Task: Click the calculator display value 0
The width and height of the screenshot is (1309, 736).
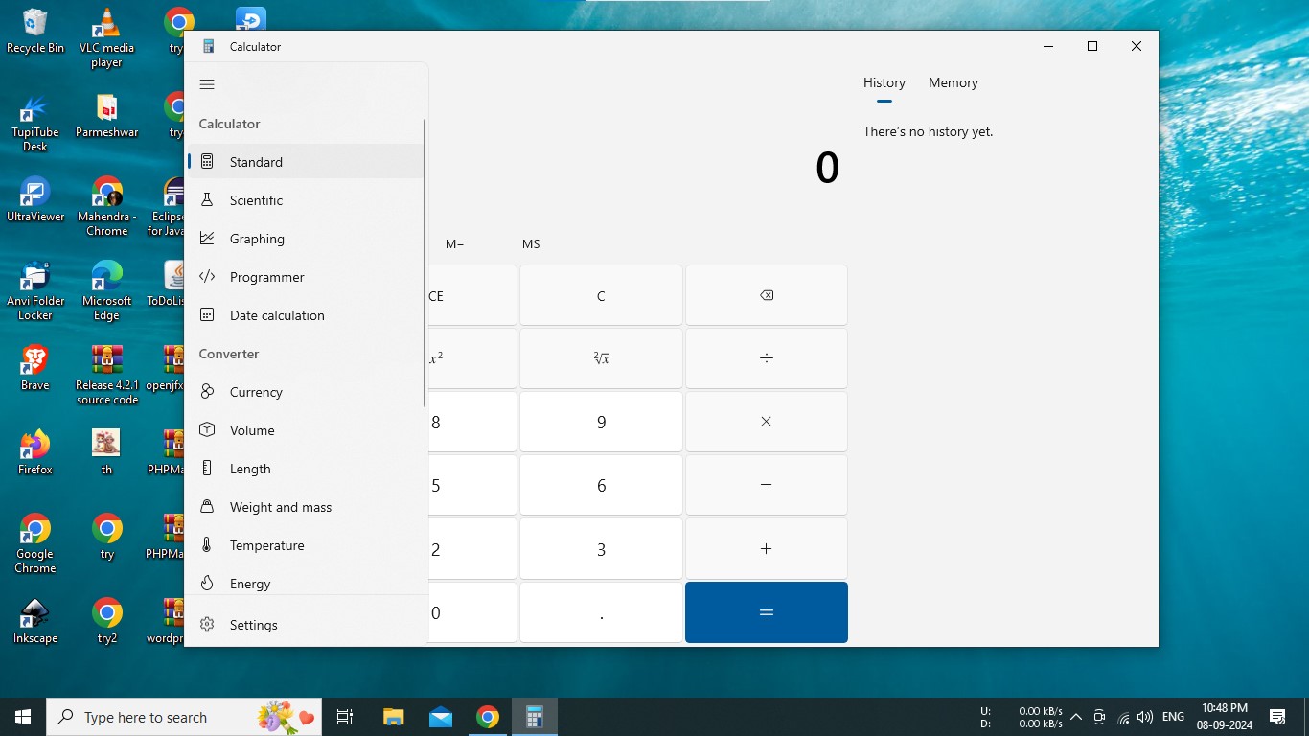Action: [x=827, y=168]
